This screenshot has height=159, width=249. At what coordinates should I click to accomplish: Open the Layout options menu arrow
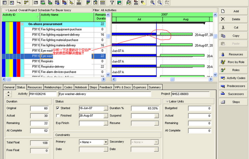pyautogui.click(x=6, y=10)
